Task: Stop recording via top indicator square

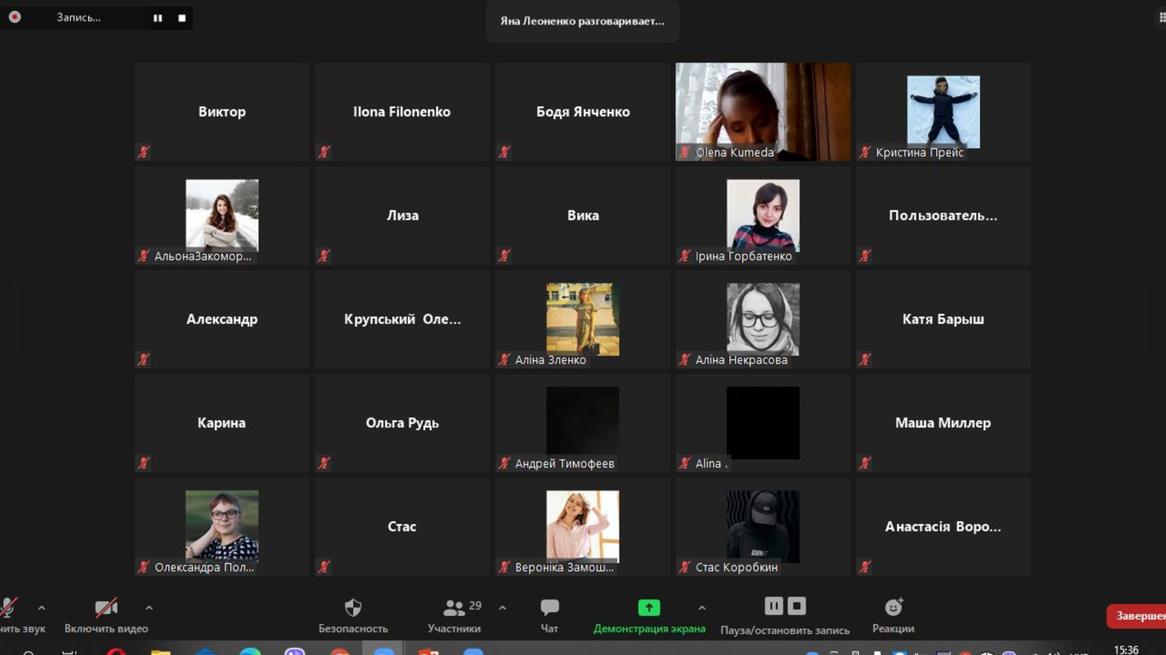Action: [182, 18]
